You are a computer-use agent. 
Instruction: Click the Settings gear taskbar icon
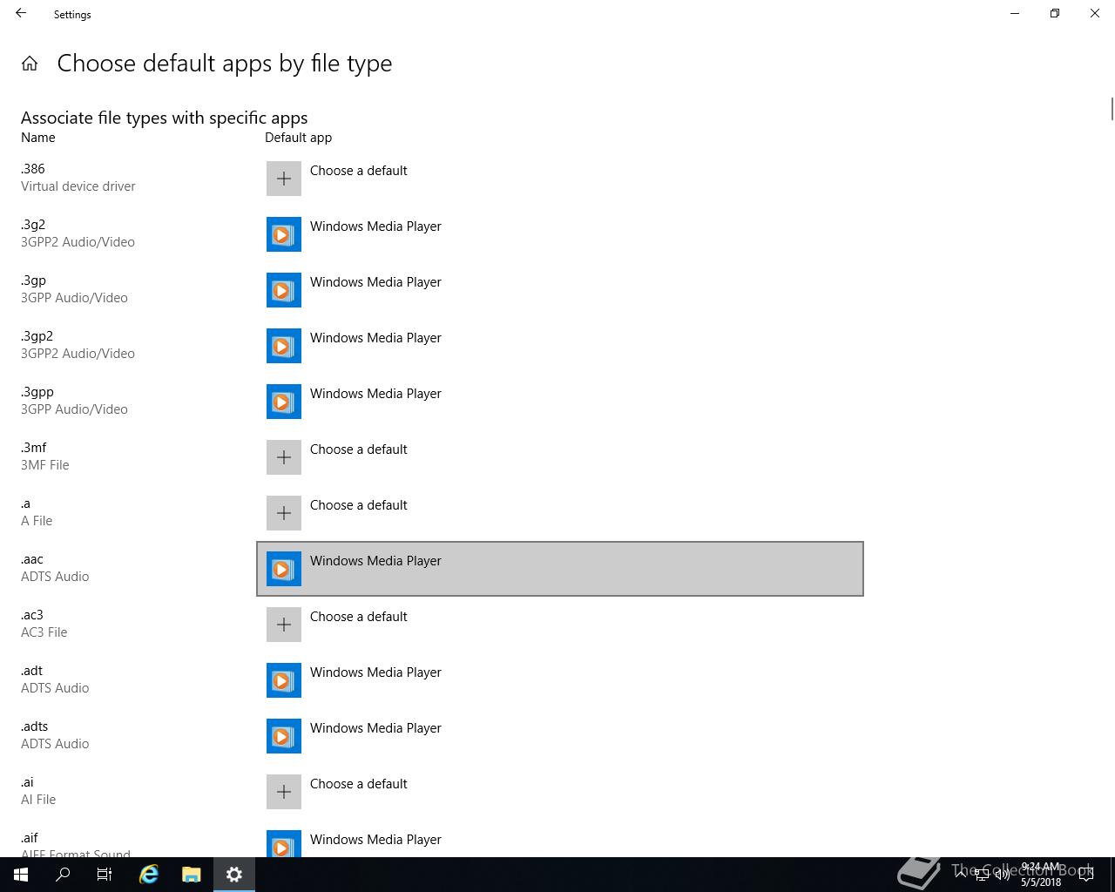coord(233,875)
